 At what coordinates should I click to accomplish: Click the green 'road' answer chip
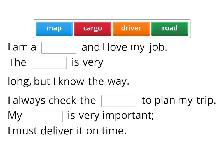coord(170,28)
